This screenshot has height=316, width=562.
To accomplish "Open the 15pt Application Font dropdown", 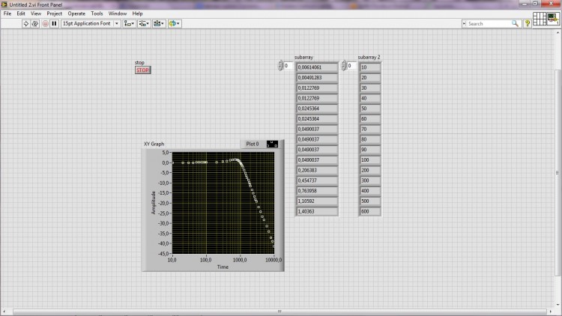I will [91, 24].
